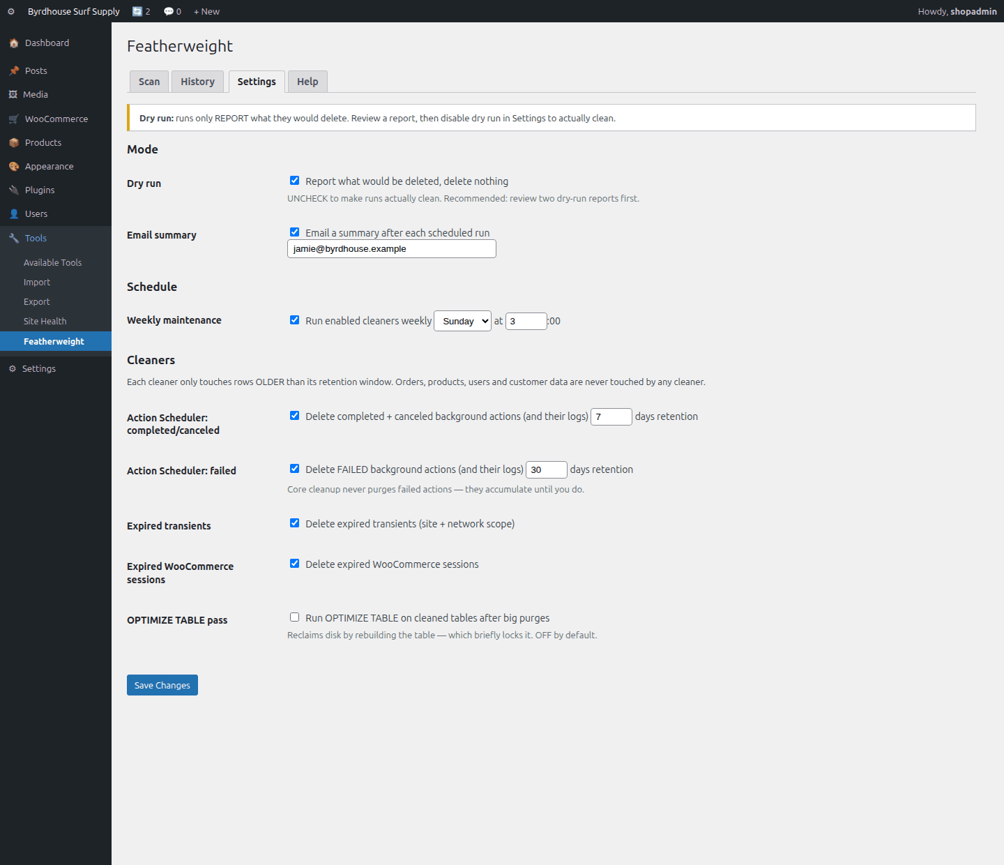This screenshot has height=865, width=1004.
Task: Open the Plugins menu item
Action: tap(56, 190)
